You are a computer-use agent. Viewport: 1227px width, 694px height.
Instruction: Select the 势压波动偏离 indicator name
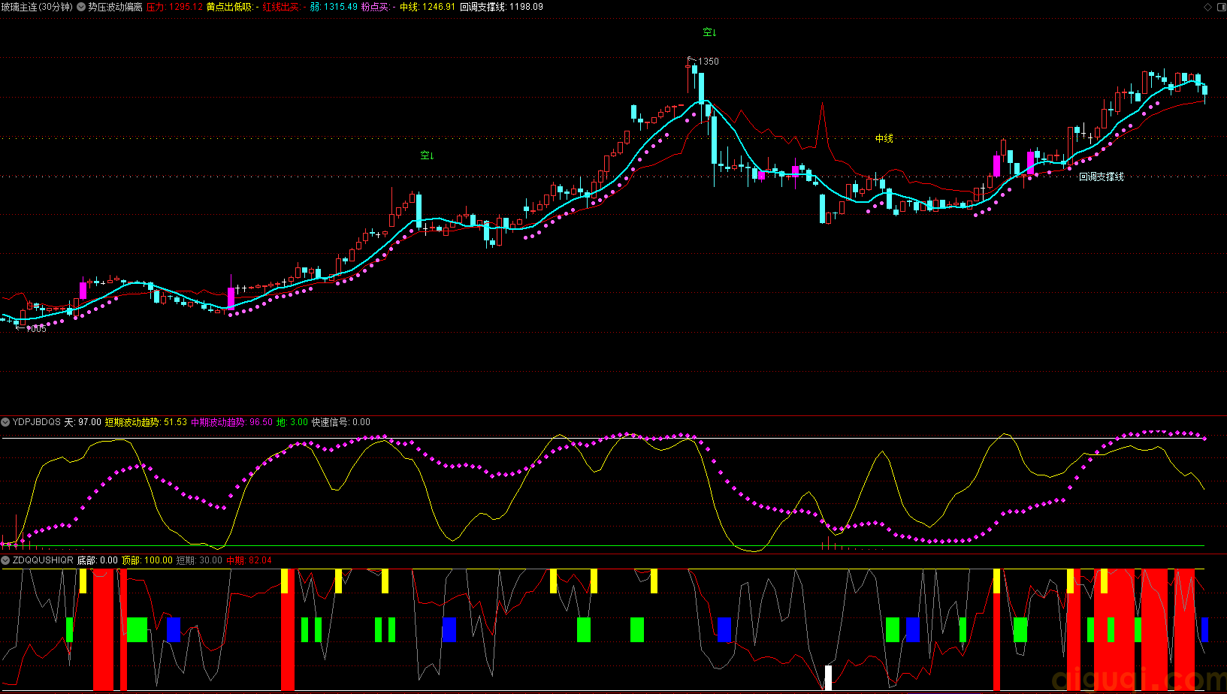pos(115,7)
